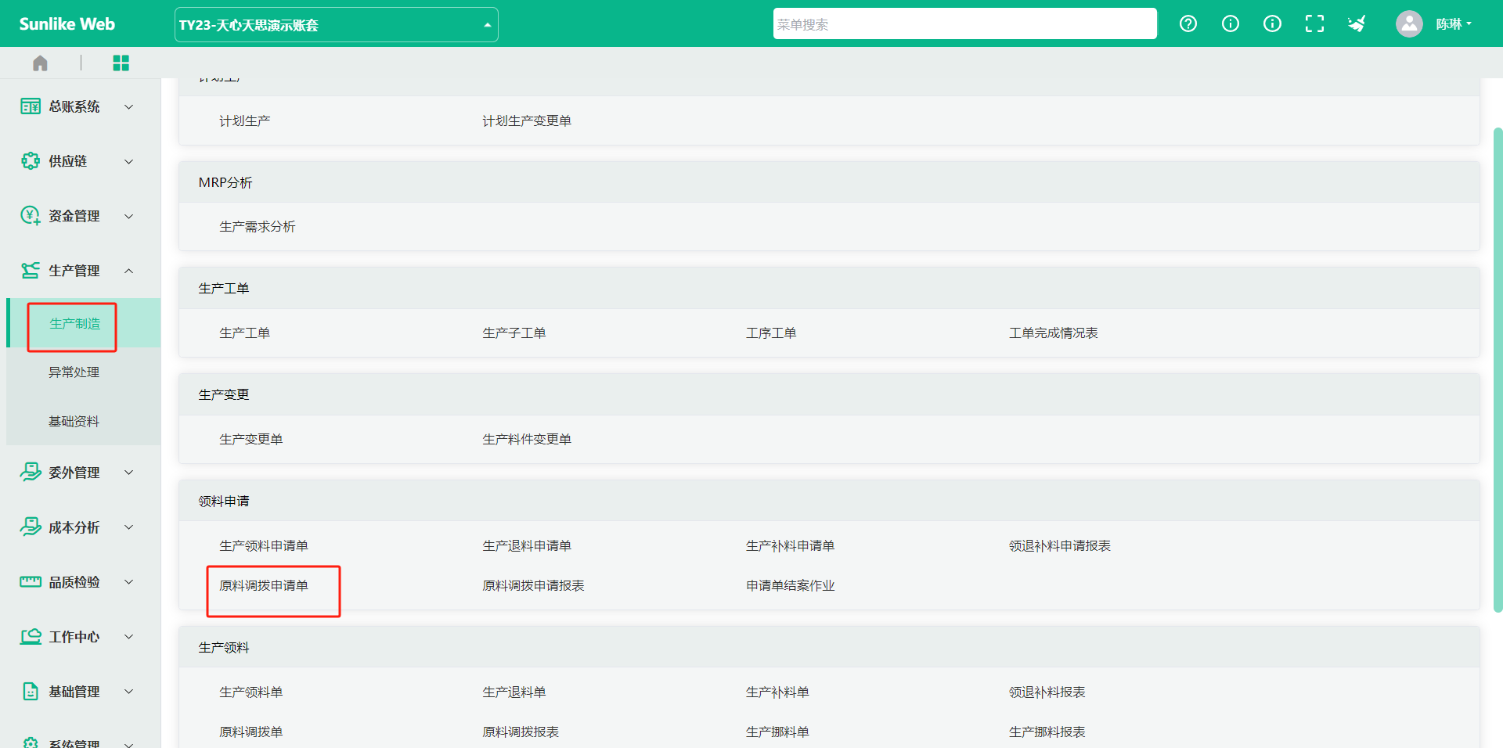Open 申请单结案作业 link
Image resolution: width=1503 pixels, height=748 pixels.
790,586
